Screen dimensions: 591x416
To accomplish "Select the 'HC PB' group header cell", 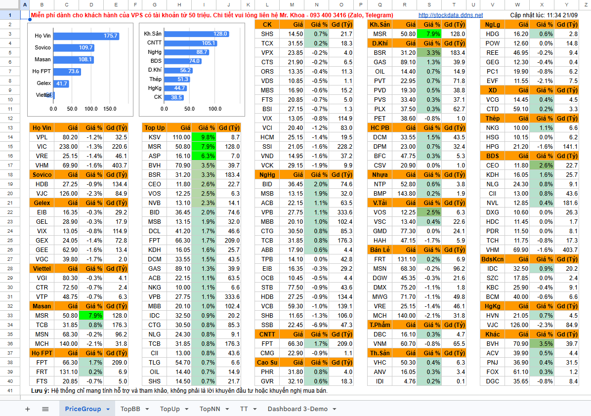I will 380,128.
